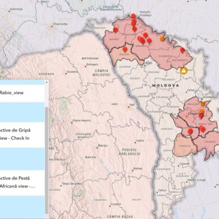
Task: Click the Iași city point on the map
Action: [129, 107]
